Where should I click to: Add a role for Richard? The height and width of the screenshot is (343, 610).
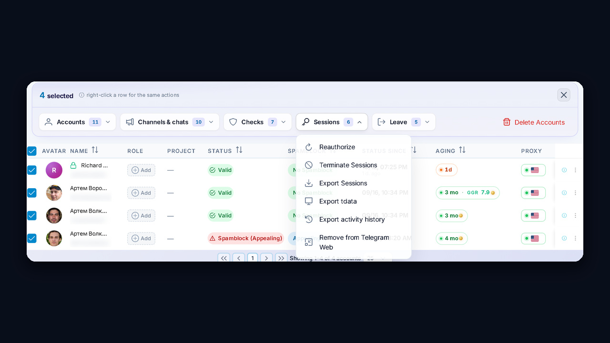point(141,170)
